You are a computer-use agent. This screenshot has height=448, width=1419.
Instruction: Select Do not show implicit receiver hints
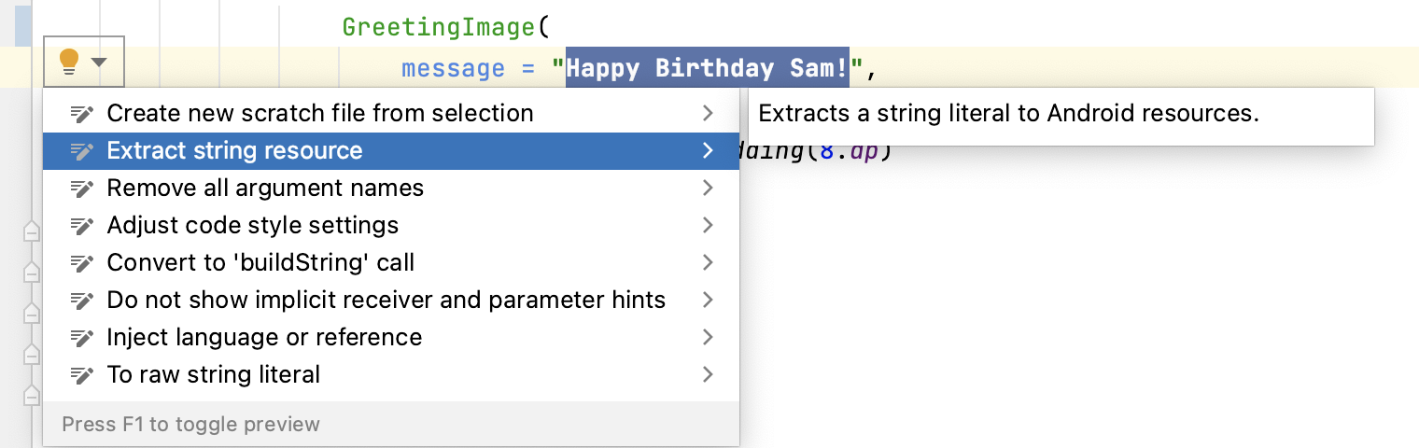[386, 301]
